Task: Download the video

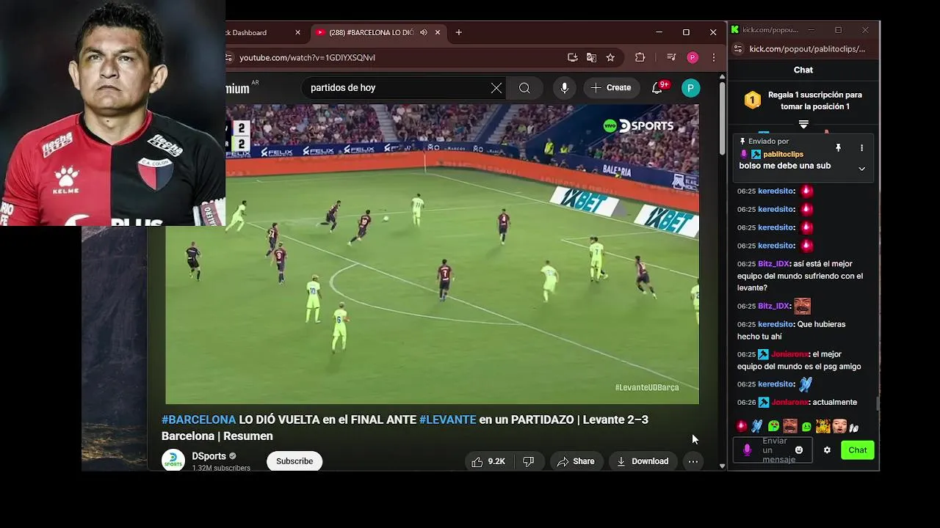Action: tap(643, 461)
